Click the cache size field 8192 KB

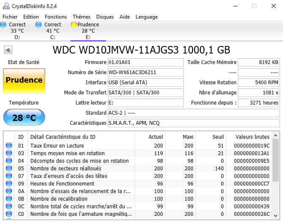[259, 62]
